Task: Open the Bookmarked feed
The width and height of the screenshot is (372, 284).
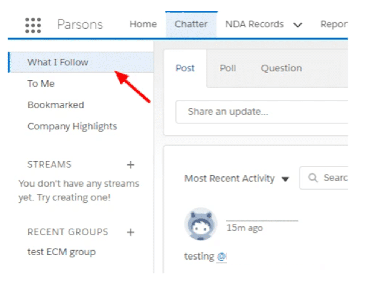Action: [56, 105]
